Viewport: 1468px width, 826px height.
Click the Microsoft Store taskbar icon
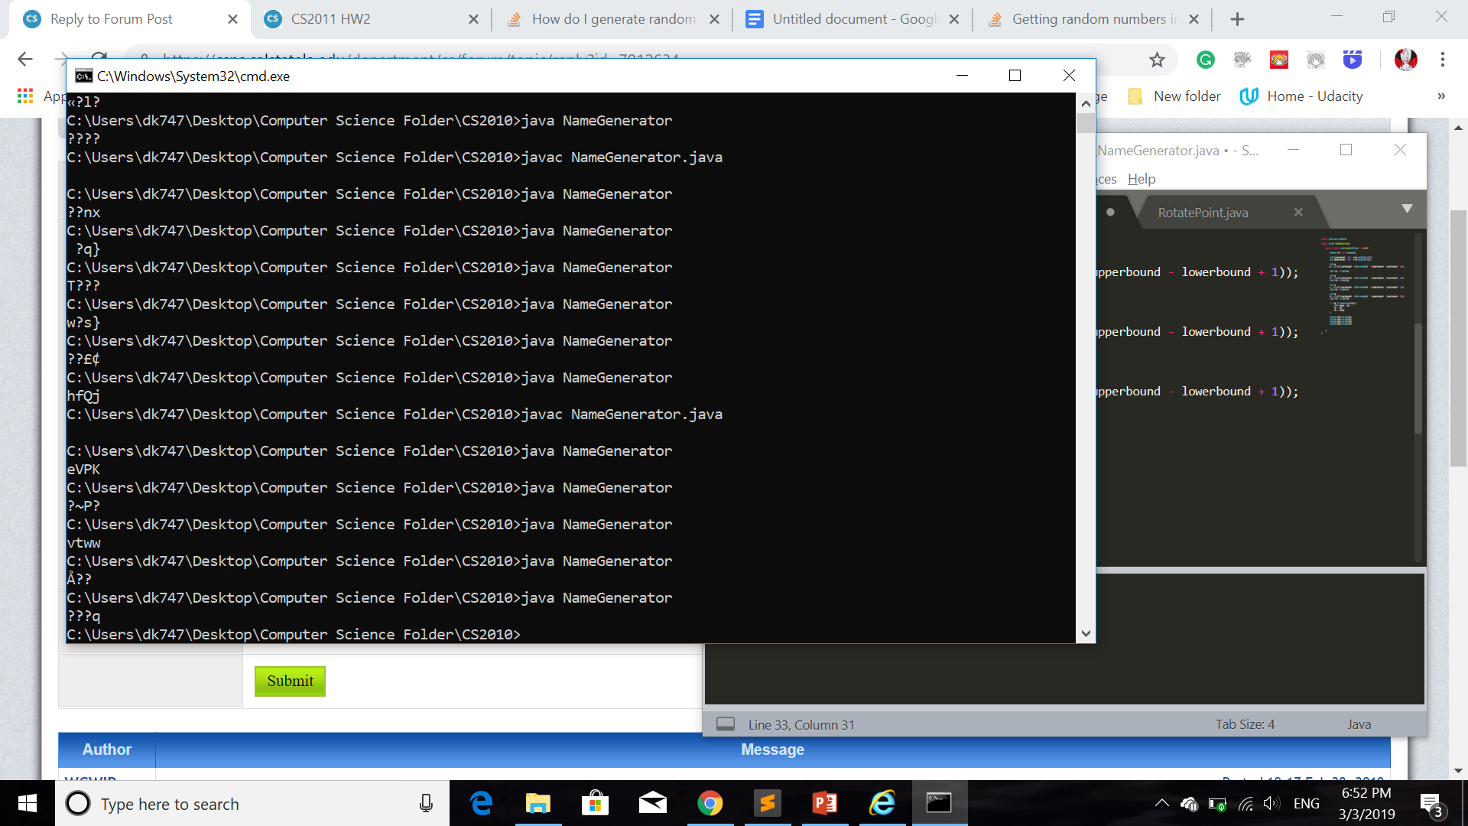(595, 803)
